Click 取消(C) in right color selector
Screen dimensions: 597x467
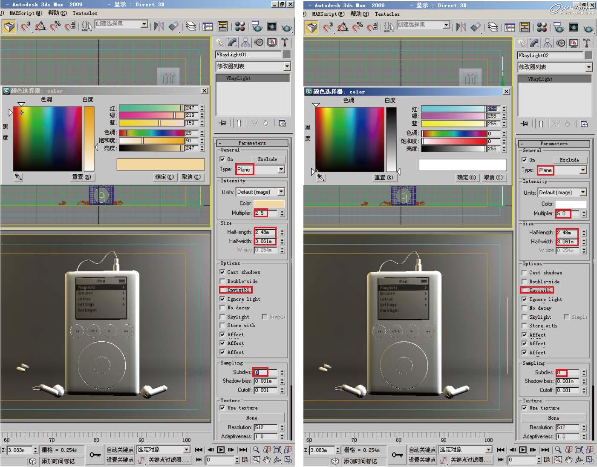pos(493,178)
